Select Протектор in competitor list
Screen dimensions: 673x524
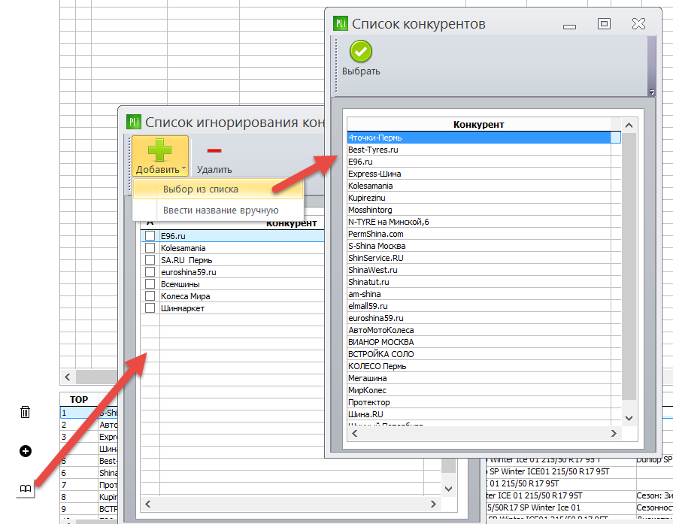[484, 402]
